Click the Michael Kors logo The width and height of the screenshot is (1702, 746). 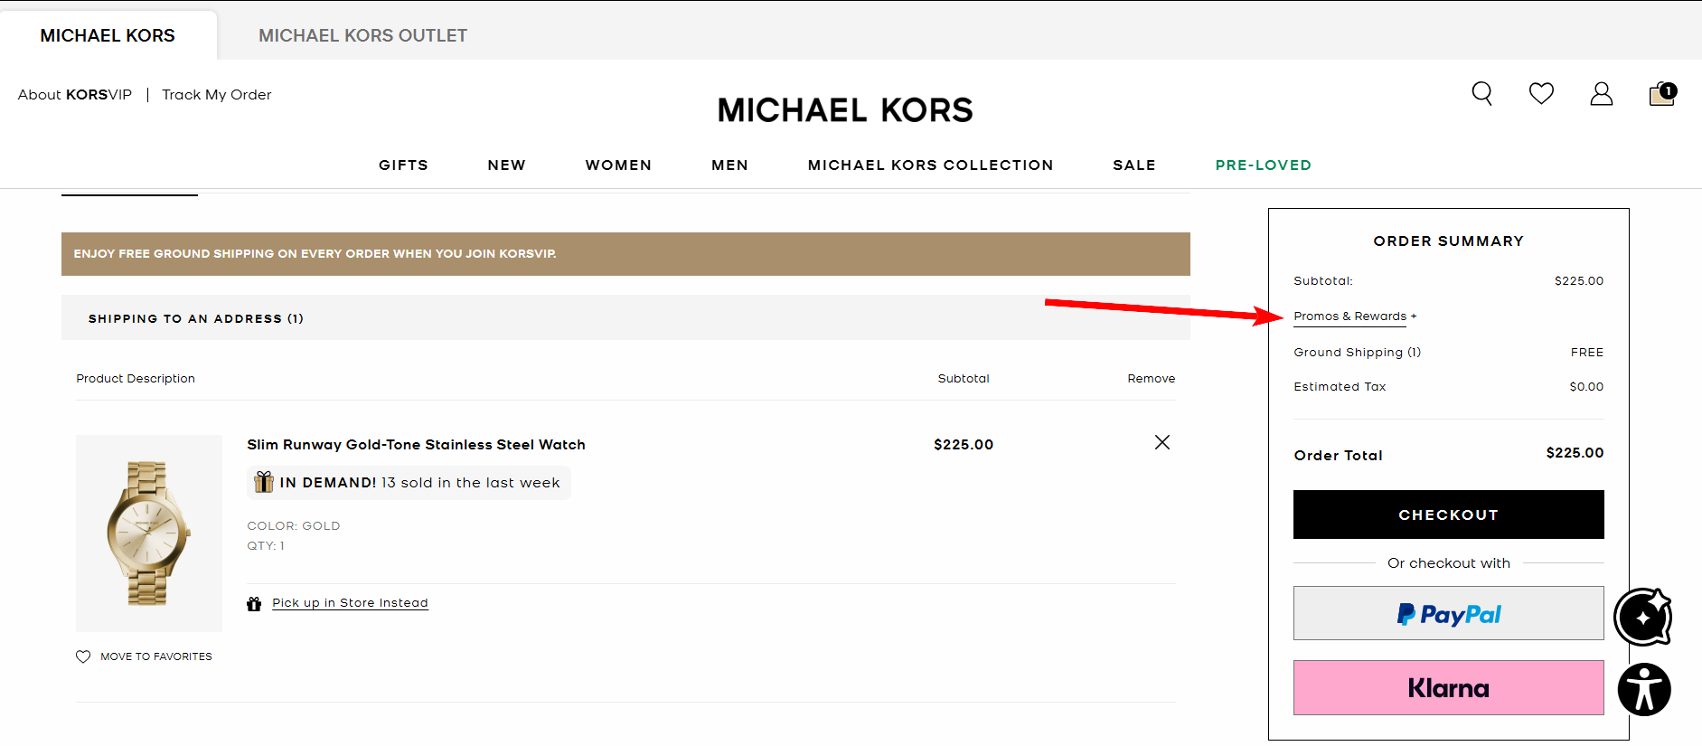click(x=845, y=110)
